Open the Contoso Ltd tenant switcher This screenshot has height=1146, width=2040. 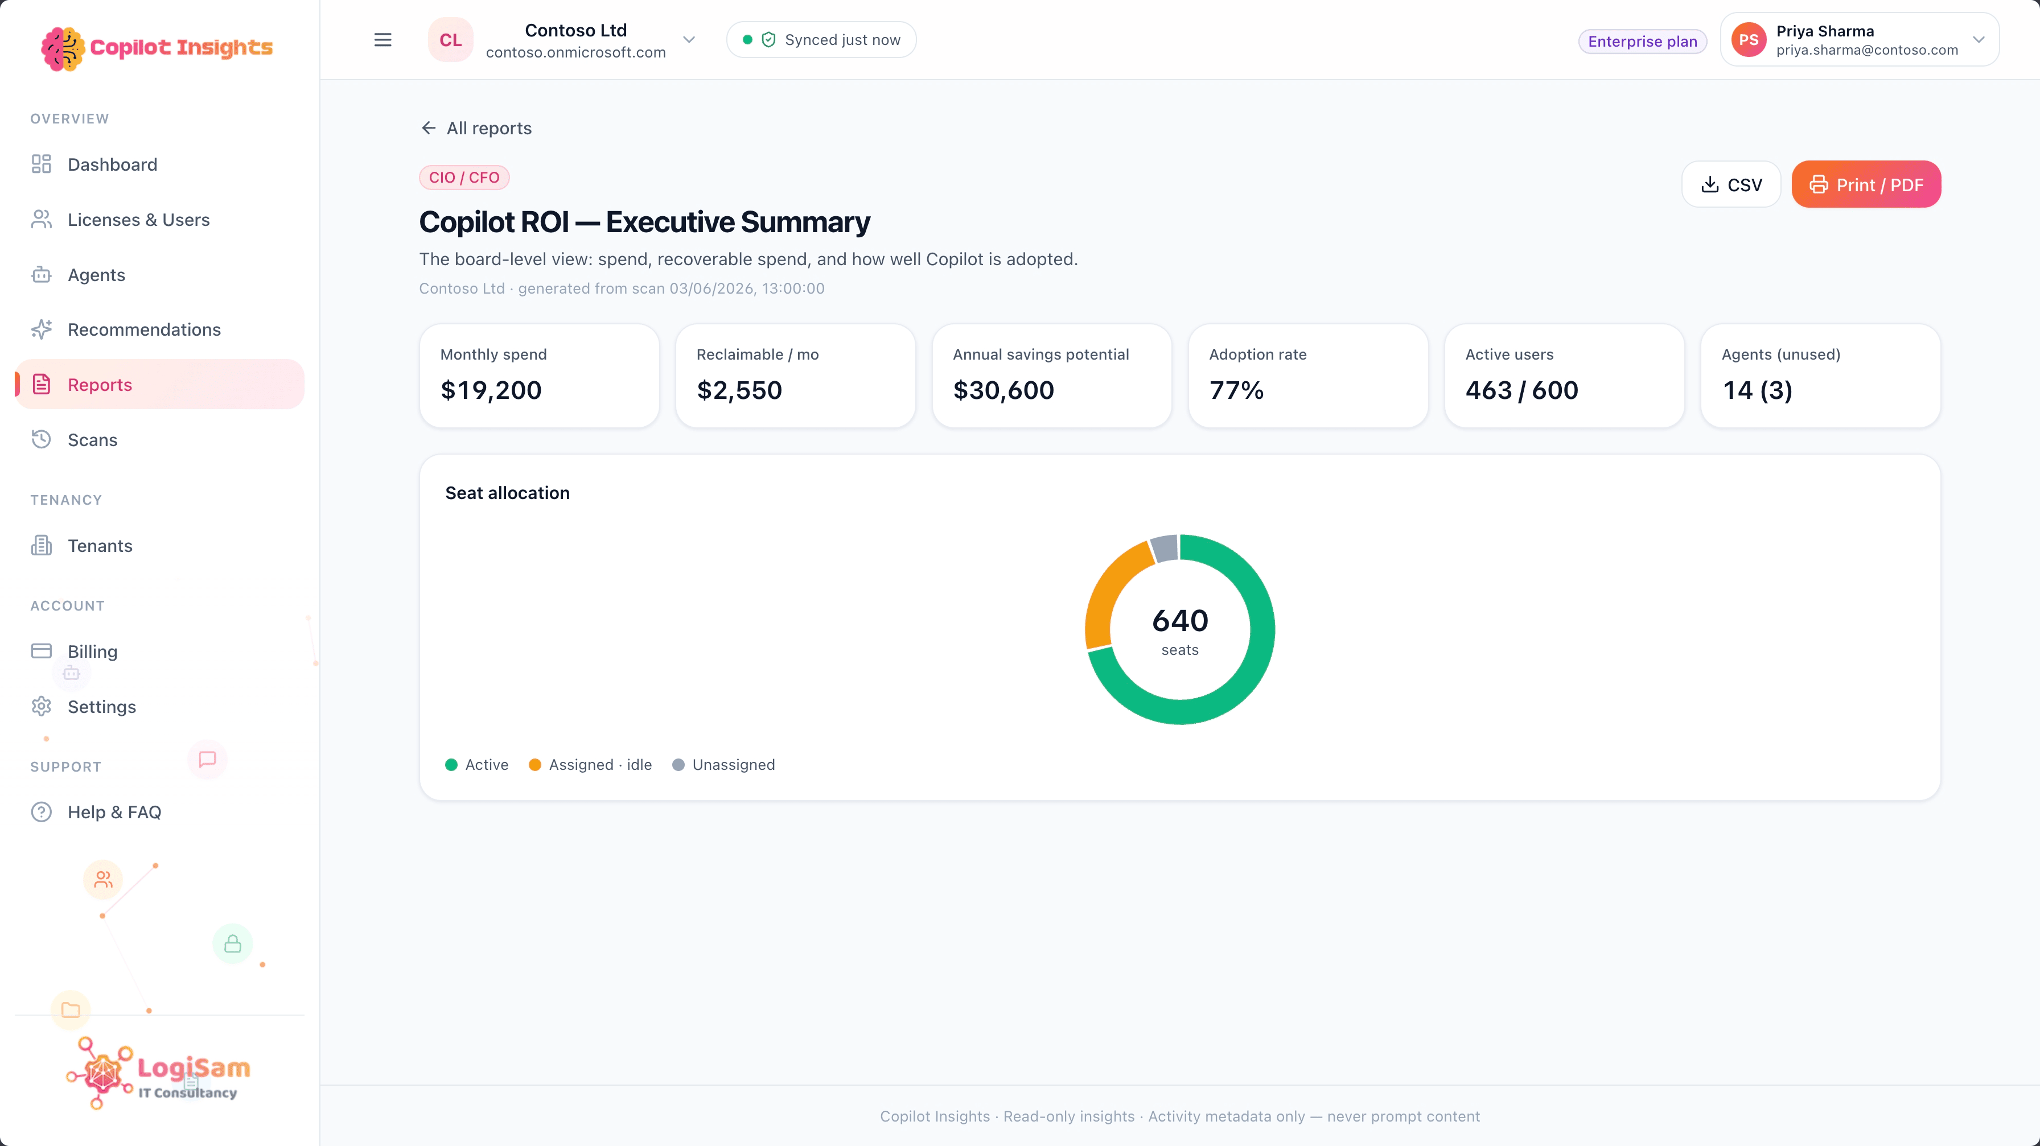tap(563, 40)
